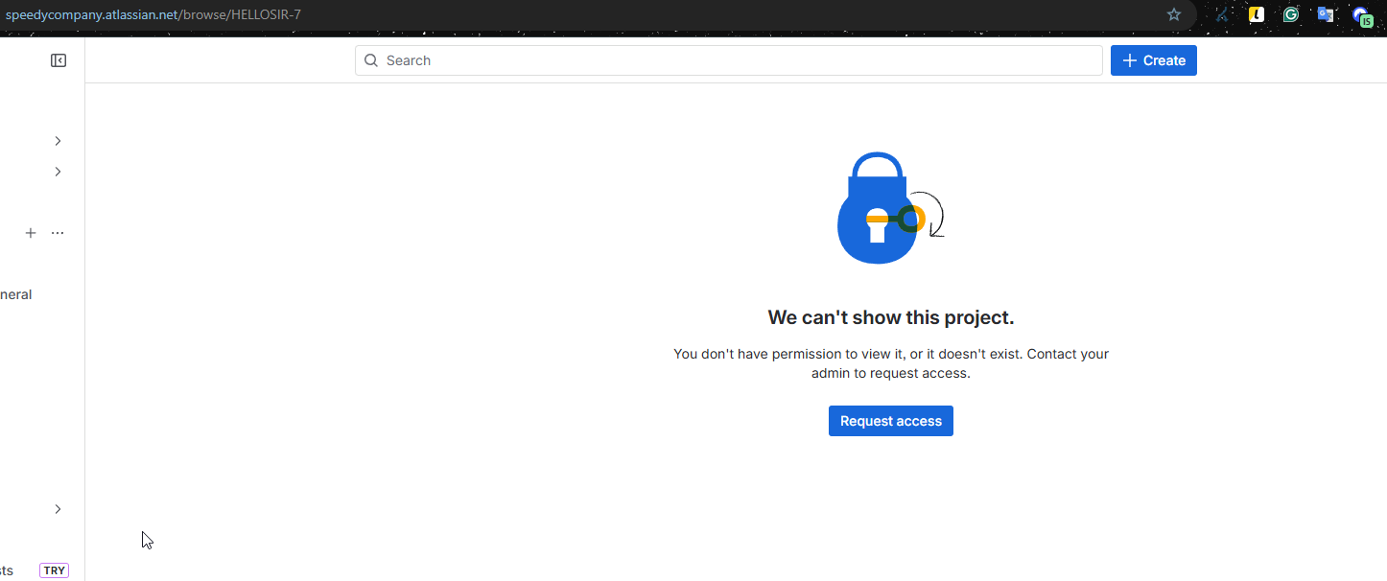
Task: Expand the lowest sidebar chevron
Action: [58, 509]
